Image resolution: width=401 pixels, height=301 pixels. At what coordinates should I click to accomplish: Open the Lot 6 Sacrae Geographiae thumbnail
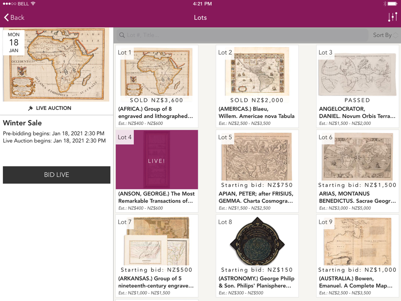[x=358, y=157]
